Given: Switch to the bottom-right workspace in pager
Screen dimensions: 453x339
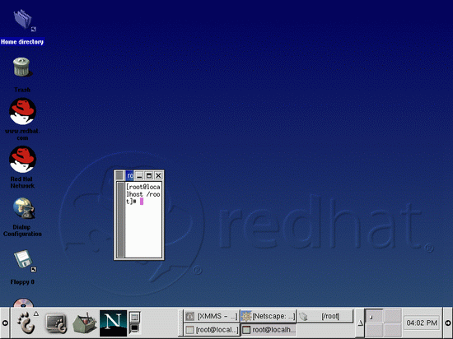Looking at the screenshot, I should (x=392, y=329).
